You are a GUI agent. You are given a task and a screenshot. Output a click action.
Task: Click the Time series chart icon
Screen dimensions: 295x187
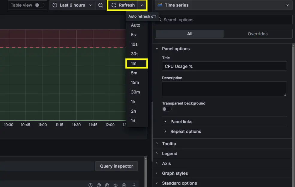click(160, 5)
